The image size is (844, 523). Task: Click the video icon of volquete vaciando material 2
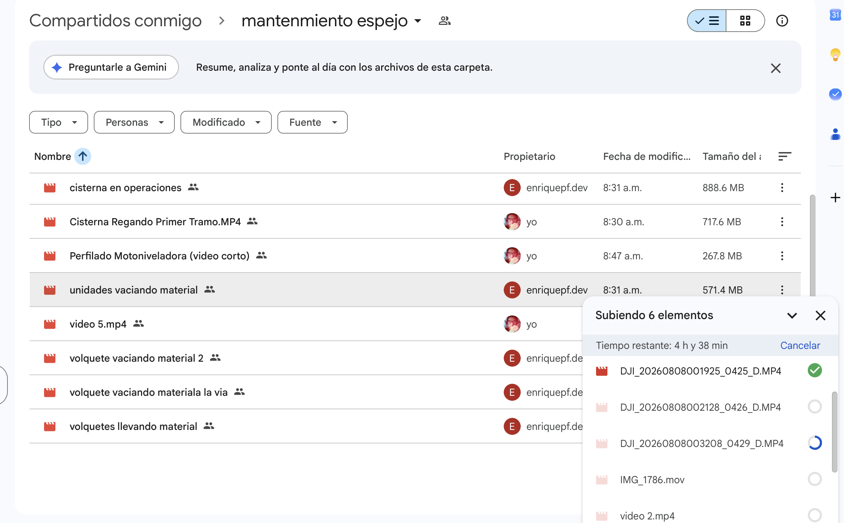50,358
